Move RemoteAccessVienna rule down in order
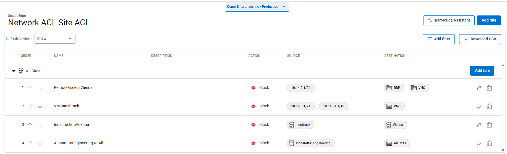 (x=40, y=88)
